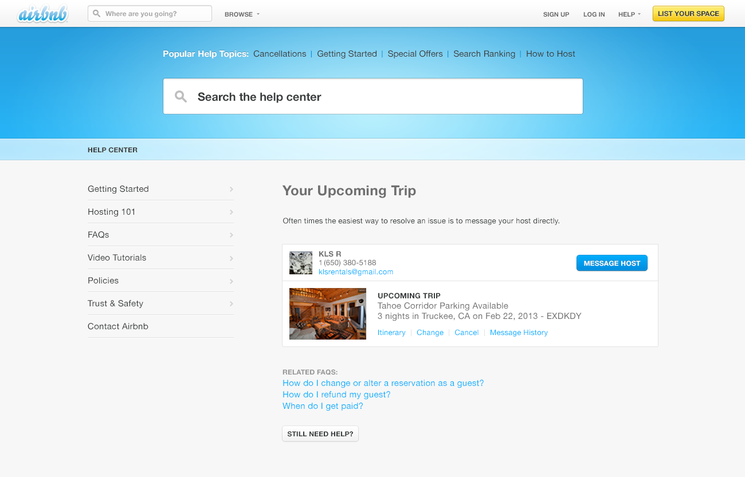This screenshot has height=477, width=745.
Task: Open the Browse dropdown menu
Action: pos(242,14)
